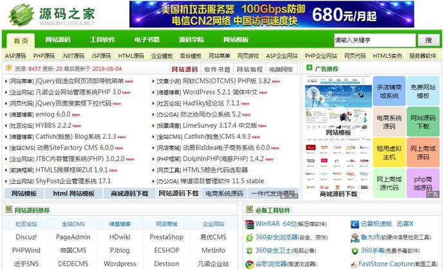The image size is (444, 270).
Task: Click the FastStone Capture icon
Action: (x=354, y=264)
